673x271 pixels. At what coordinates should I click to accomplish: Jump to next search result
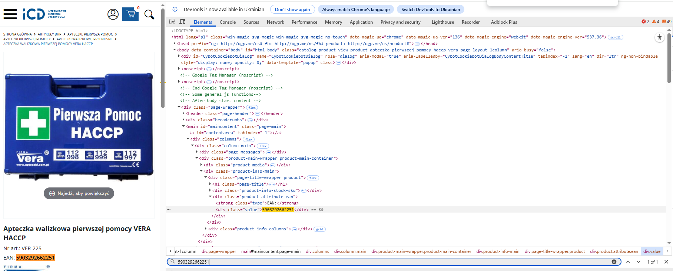[639, 262]
